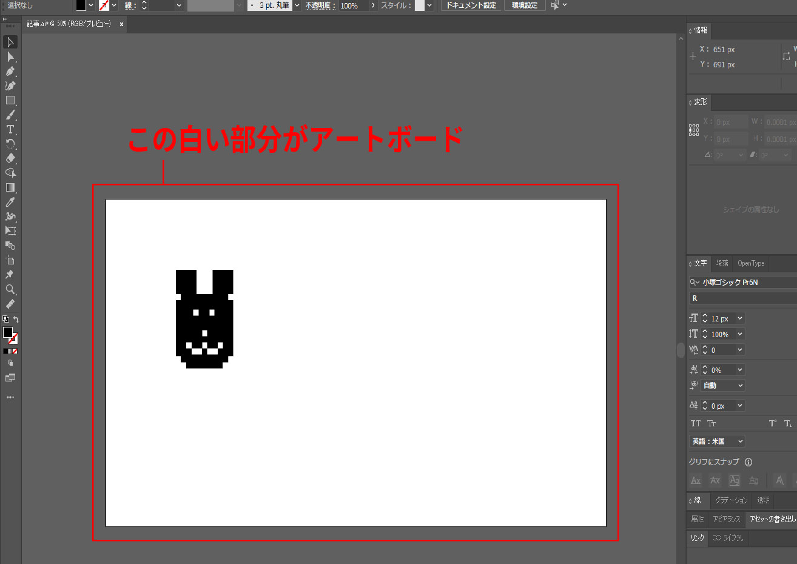Click the 環境設定 button
The width and height of the screenshot is (797, 564).
[525, 5]
